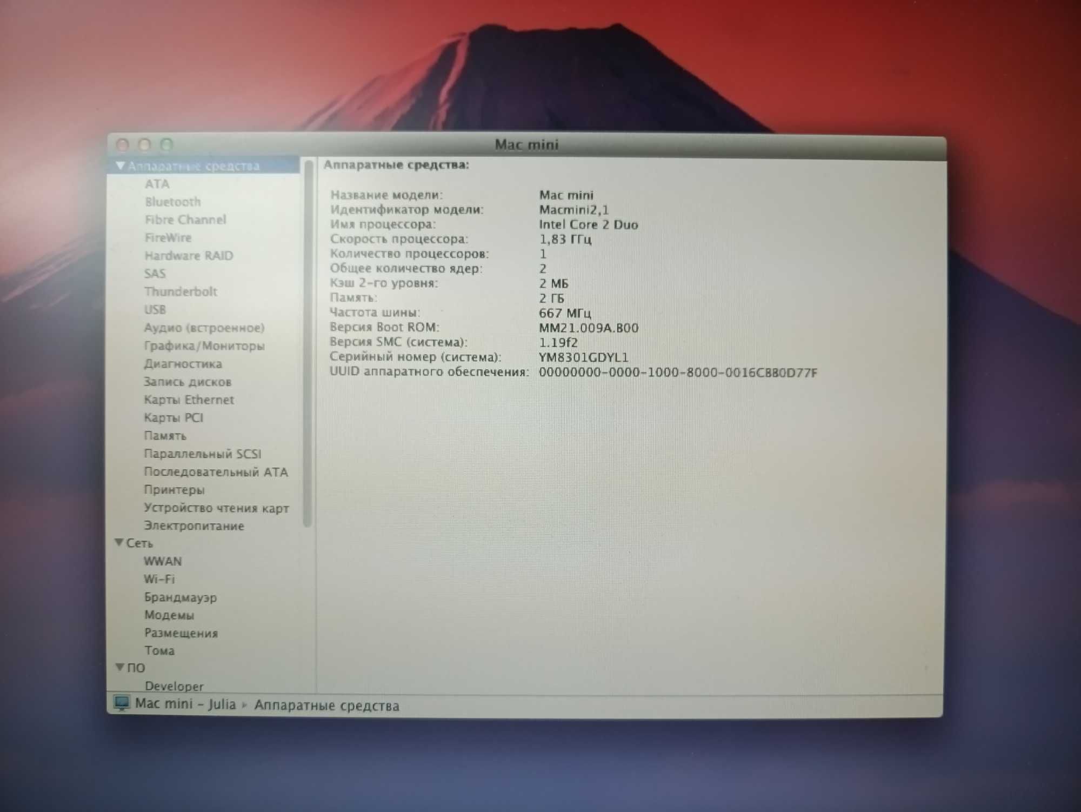Image resolution: width=1081 pixels, height=812 pixels.
Task: Click Mac mini – Julia in path bar
Action: pyautogui.click(x=185, y=704)
